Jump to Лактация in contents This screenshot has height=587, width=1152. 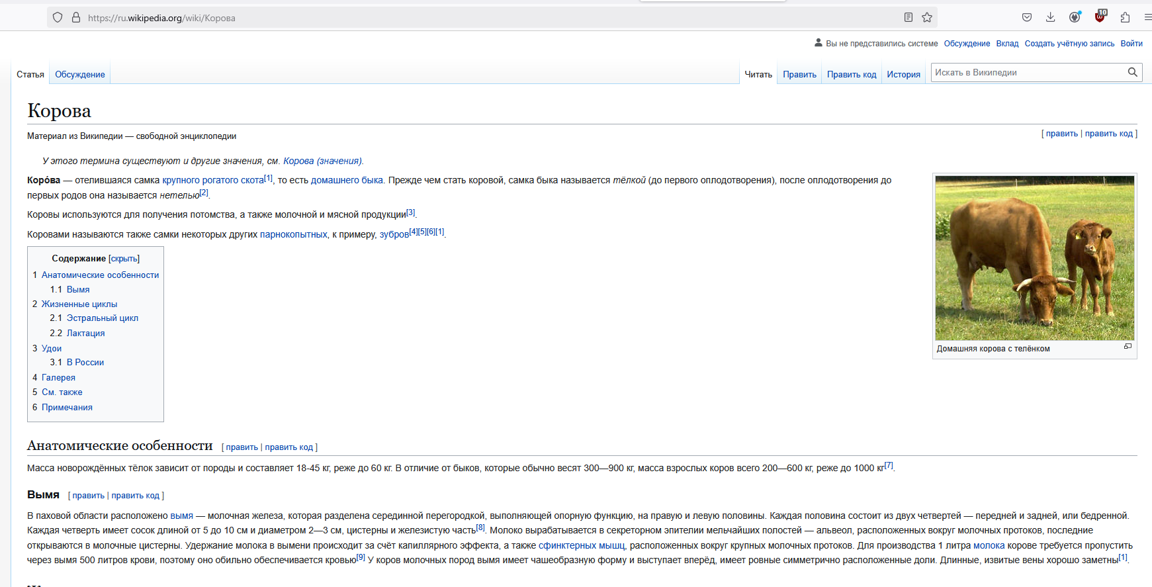point(85,333)
